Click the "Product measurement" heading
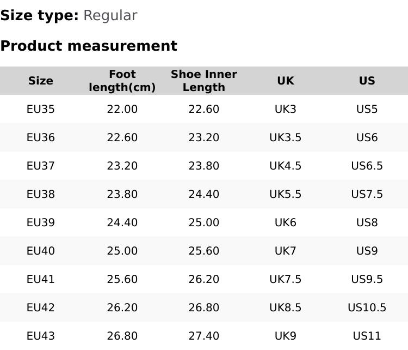 coord(89,46)
